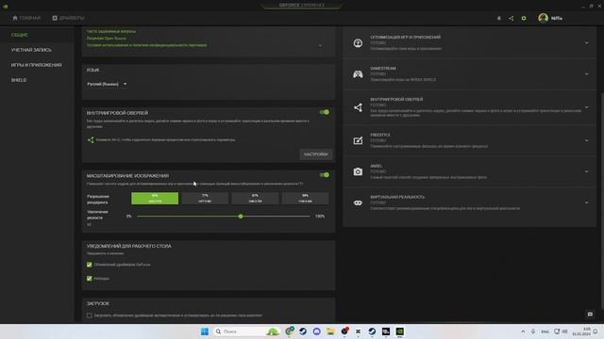Collapse the About section chevron at top
The height and width of the screenshot is (339, 604).
pyautogui.click(x=320, y=46)
